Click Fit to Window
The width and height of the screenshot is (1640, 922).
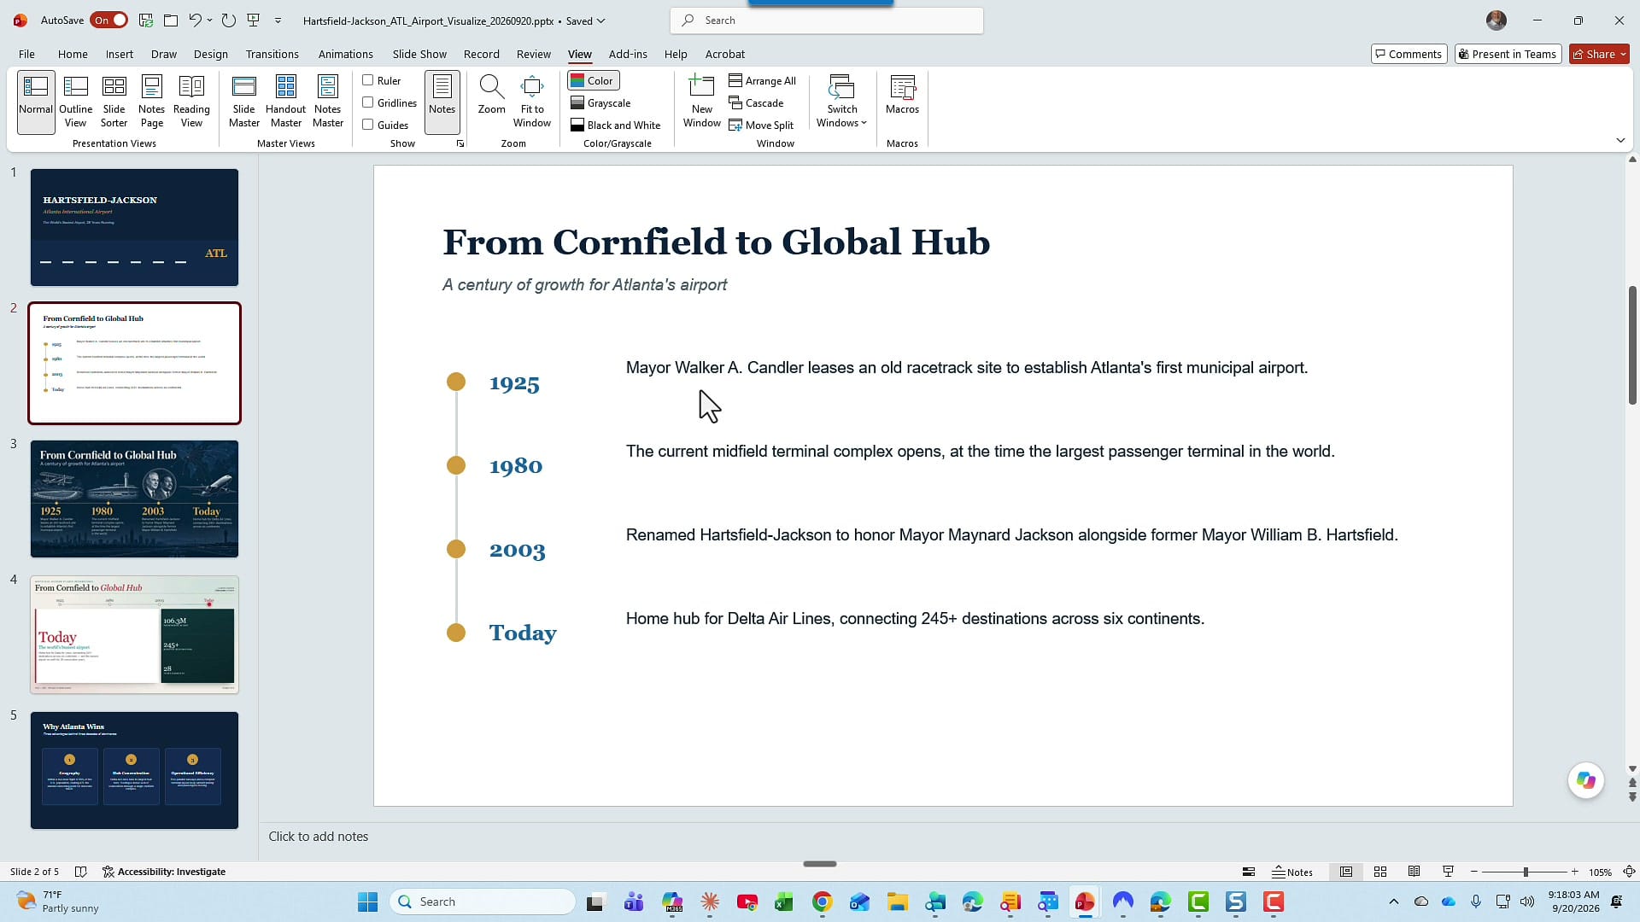click(x=531, y=102)
